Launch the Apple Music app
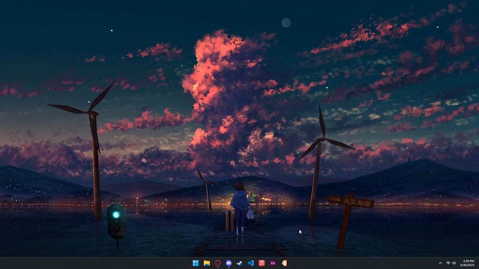 click(x=262, y=263)
